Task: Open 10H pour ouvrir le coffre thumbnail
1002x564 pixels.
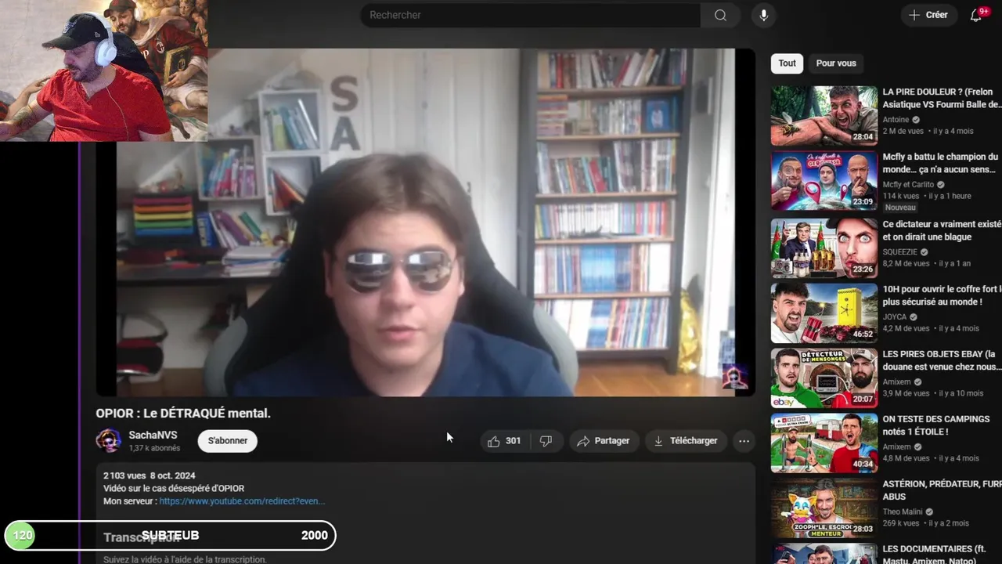Action: 824,313
